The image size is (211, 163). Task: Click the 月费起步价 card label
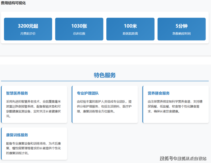(x=28, y=34)
